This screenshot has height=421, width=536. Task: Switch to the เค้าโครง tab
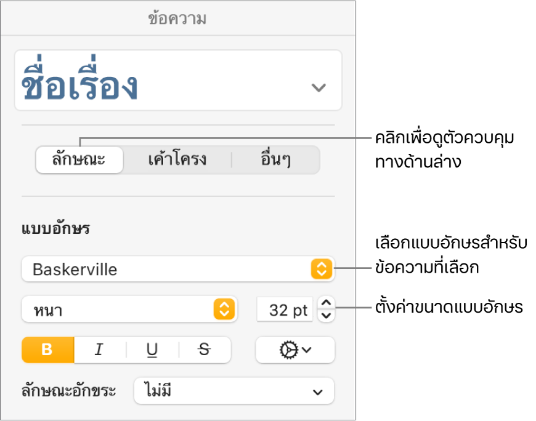[x=177, y=160]
